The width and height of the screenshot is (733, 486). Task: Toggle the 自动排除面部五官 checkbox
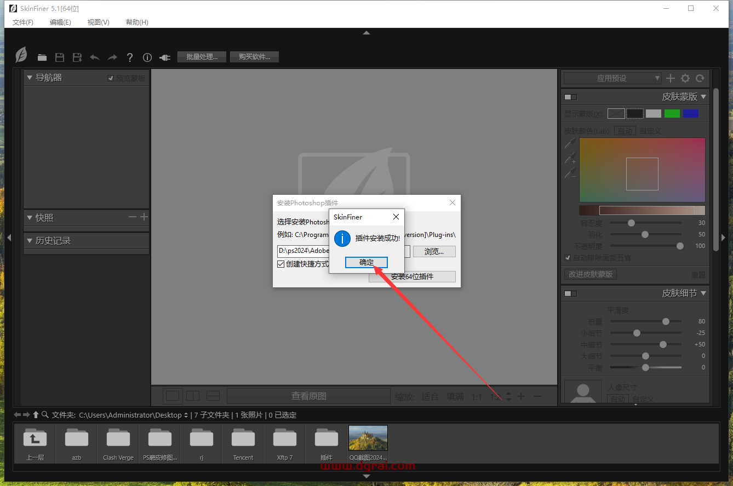tap(568, 258)
